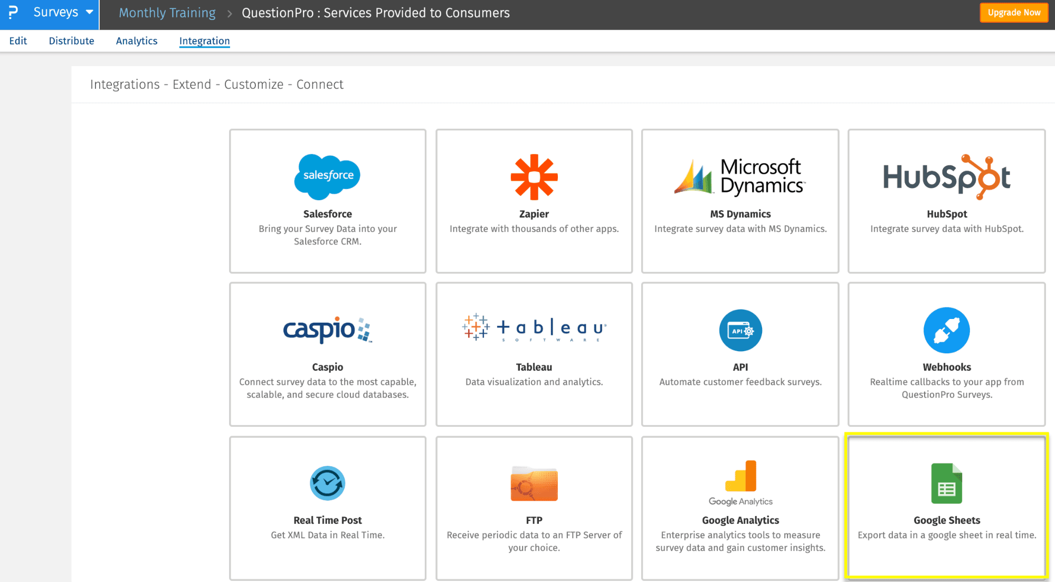Click 'Export data in a google sheet' description
Viewport: 1055px width, 582px height.
tap(947, 535)
